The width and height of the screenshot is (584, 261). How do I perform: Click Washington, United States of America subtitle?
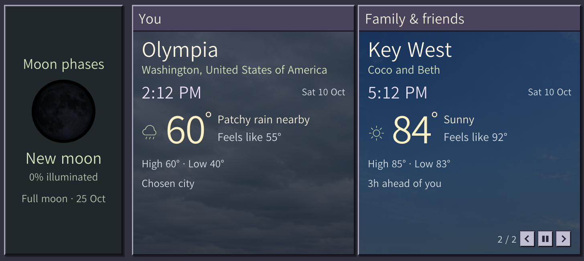point(235,70)
